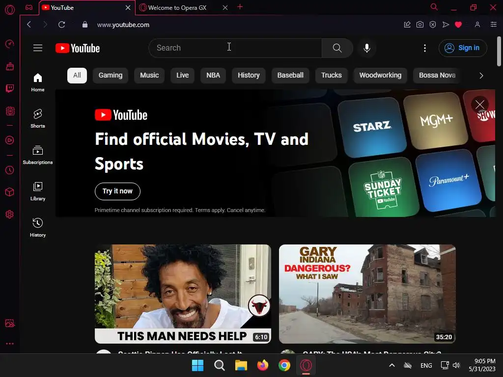503x377 pixels.
Task: Start voice search with microphone
Action: (x=367, y=48)
